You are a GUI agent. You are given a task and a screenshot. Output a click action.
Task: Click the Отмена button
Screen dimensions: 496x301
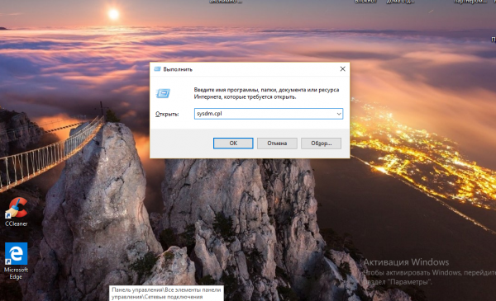pos(277,143)
